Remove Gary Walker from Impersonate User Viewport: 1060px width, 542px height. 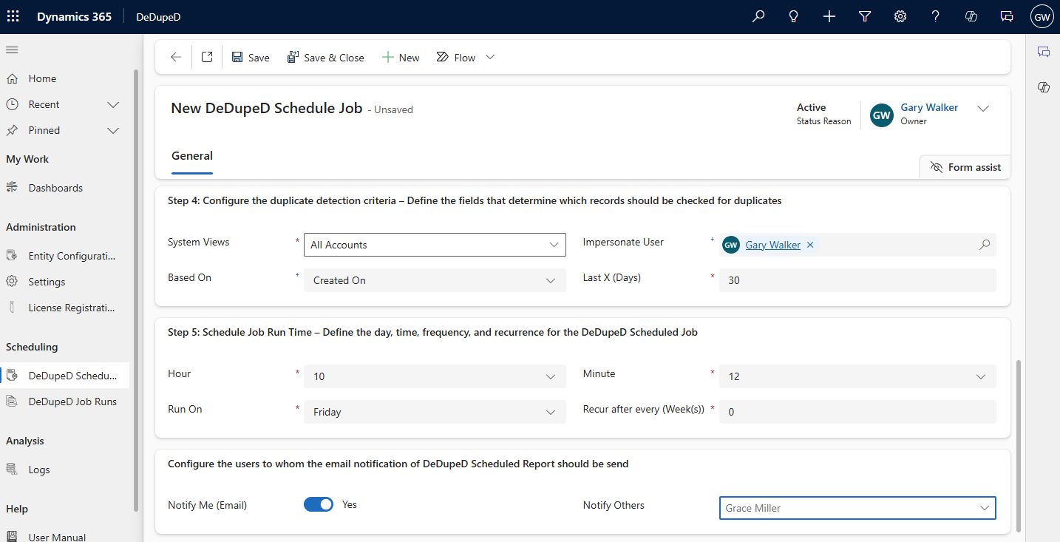(x=810, y=245)
